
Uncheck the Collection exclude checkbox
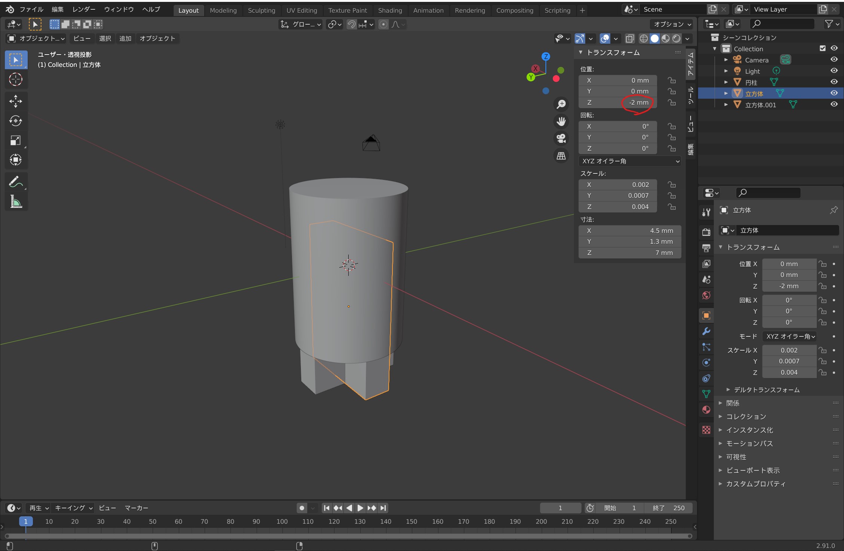tap(822, 48)
